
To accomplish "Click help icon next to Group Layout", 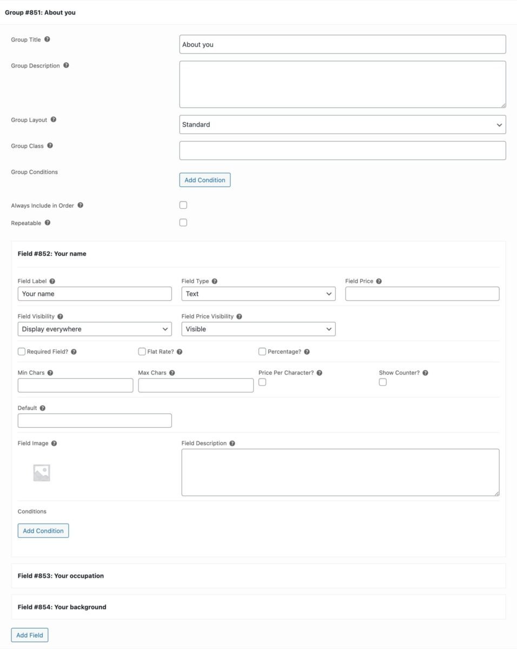I will click(x=54, y=120).
